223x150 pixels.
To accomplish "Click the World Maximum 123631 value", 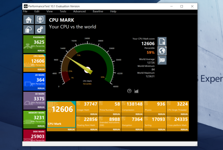I will pyautogui.click(x=150, y=76).
